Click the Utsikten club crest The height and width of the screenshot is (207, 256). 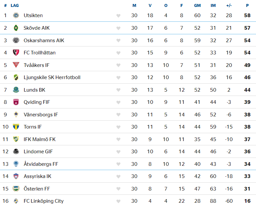click(x=16, y=15)
